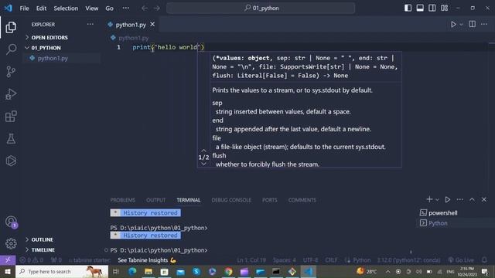The width and height of the screenshot is (495, 278).
Task: Open the launch profile dropdown next to plus
Action: (x=437, y=199)
